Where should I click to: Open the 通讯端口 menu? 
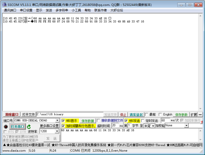click(10, 10)
